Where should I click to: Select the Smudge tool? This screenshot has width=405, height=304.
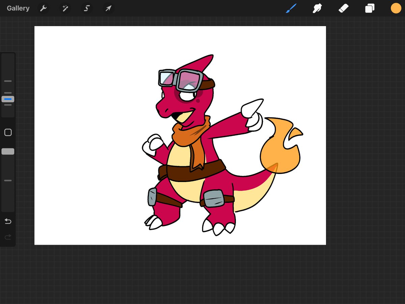coord(317,8)
